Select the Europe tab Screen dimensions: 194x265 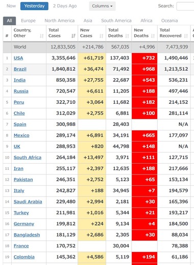[28, 20]
